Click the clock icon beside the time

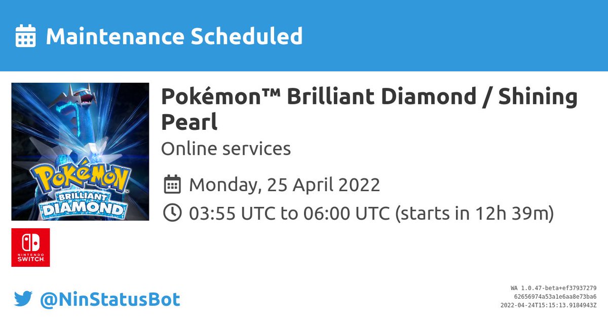click(x=173, y=213)
